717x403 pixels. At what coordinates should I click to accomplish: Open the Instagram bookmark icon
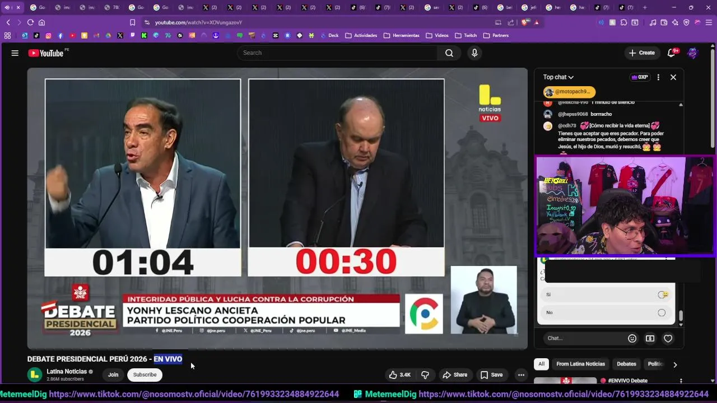pyautogui.click(x=48, y=35)
